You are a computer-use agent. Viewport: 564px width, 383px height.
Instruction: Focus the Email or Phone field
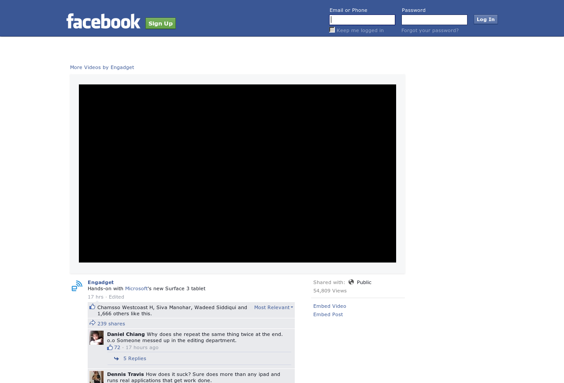pos(362,20)
